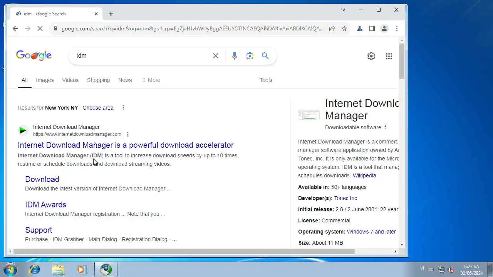Share this page via the share icon
This screenshot has height=277, width=493.
tap(332, 28)
